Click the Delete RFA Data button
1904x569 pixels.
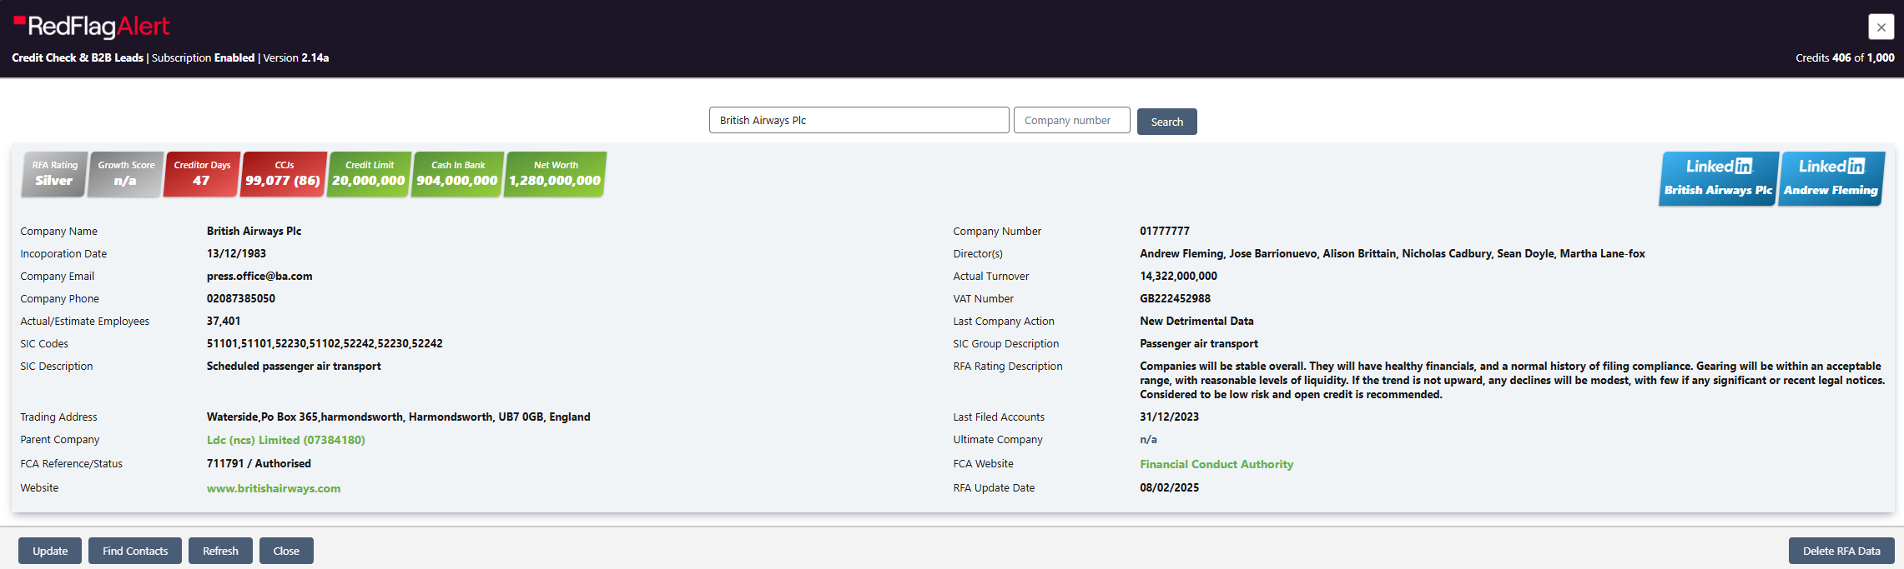pyautogui.click(x=1841, y=551)
